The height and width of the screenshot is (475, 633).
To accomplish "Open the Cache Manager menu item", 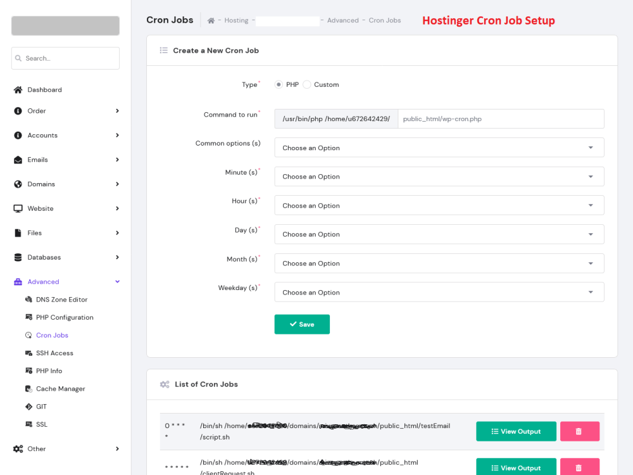I will pos(61,389).
